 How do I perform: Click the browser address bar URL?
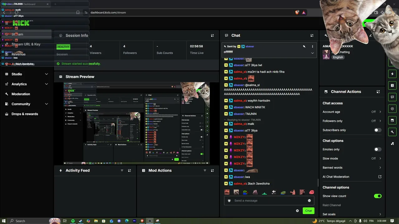pyautogui.click(x=108, y=12)
